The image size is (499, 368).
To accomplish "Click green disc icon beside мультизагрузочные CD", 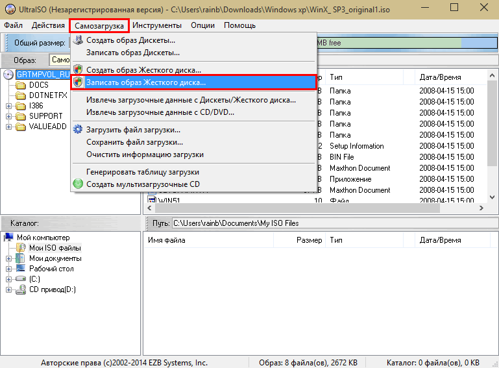I will coord(78,184).
